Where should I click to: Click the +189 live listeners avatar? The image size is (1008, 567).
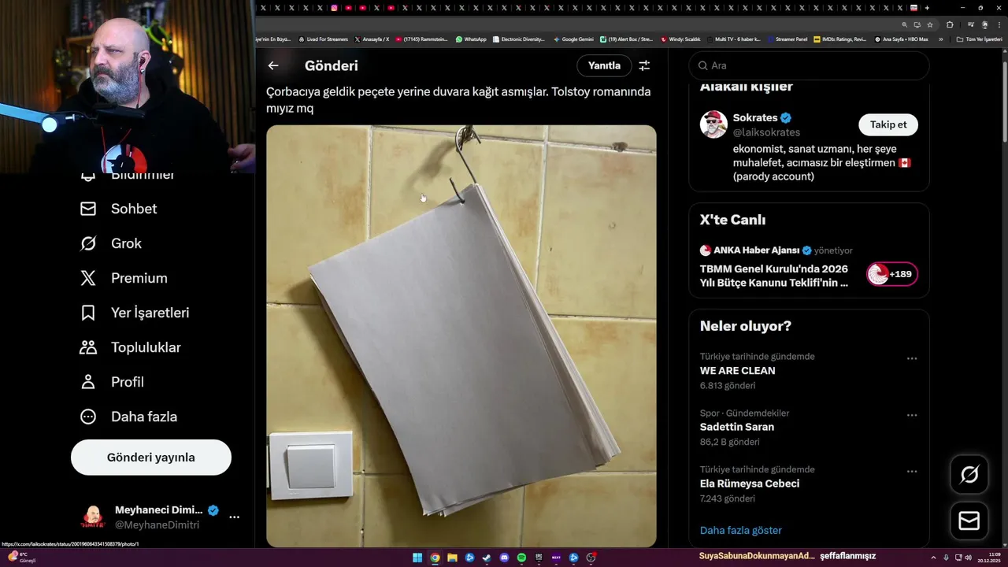[x=892, y=274]
